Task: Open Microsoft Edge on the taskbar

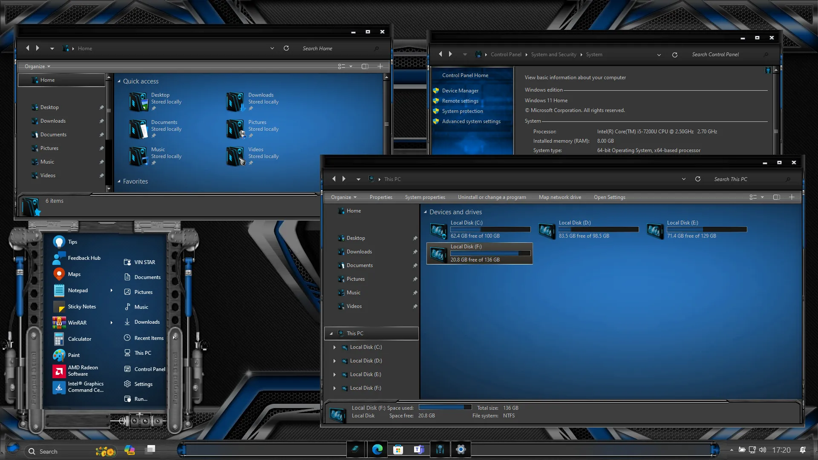Action: pos(377,449)
